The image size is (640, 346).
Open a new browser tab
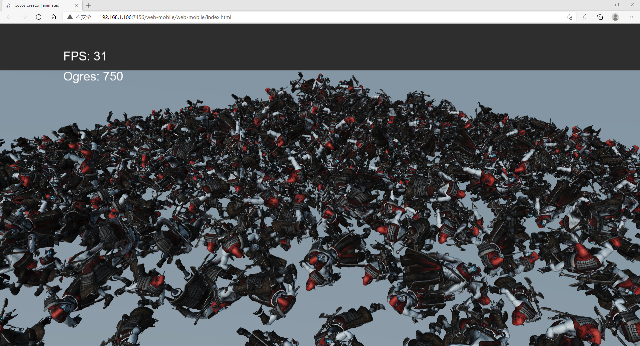[x=88, y=5]
